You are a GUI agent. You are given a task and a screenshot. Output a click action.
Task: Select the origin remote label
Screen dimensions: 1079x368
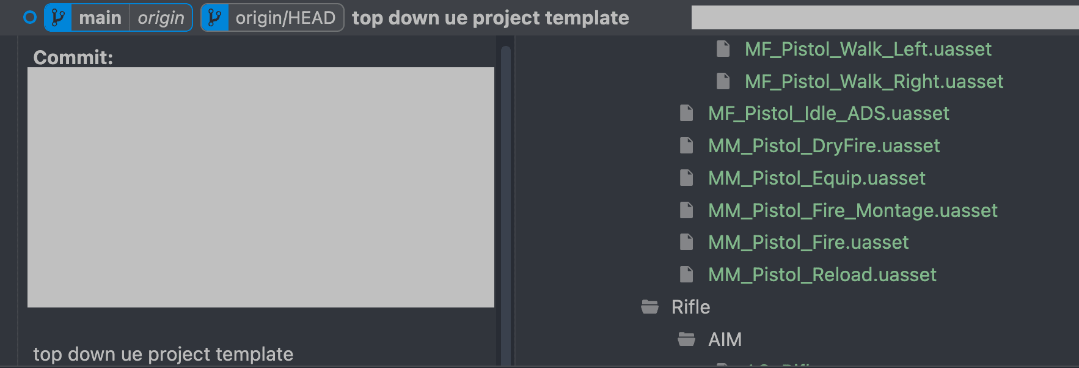[161, 18]
